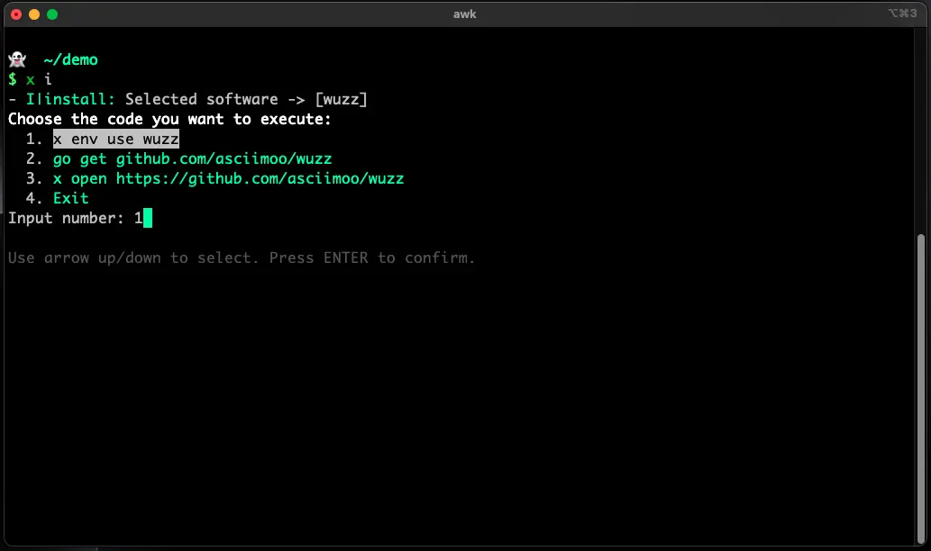Click the "awk" window title

[x=465, y=14]
